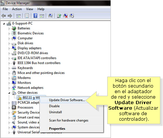Click the Forward arrow toolbar icon
163x138 pixels.
coord(10,16)
